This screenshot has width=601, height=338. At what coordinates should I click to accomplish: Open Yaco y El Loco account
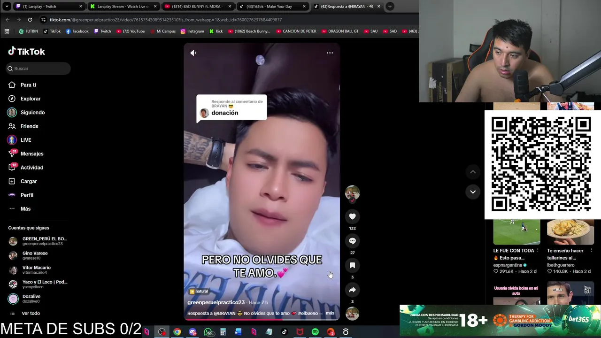(x=38, y=284)
